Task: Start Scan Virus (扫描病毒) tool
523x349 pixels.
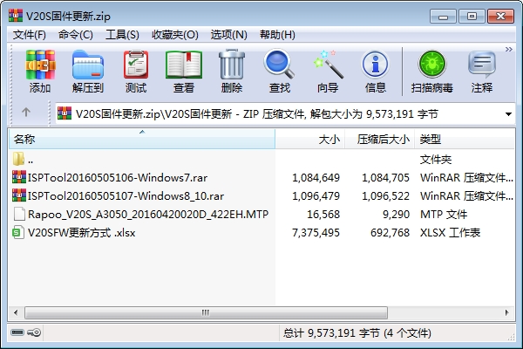Action: point(432,72)
